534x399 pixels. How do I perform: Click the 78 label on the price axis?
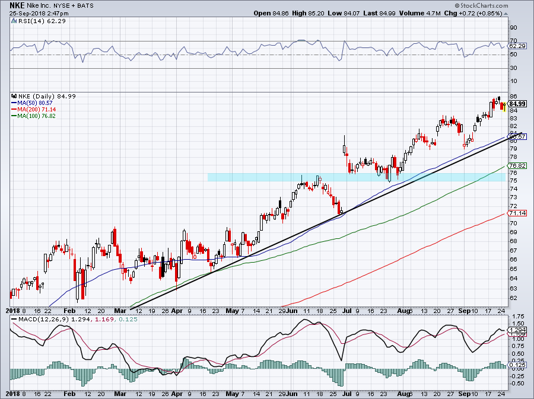[514, 157]
